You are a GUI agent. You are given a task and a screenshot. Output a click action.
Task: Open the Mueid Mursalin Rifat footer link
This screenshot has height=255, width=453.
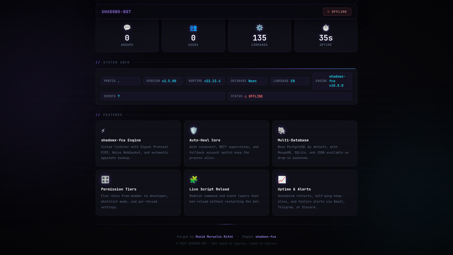(214, 237)
